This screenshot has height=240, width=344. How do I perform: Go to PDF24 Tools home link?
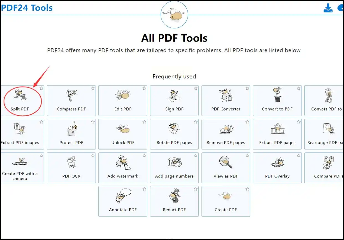click(27, 7)
